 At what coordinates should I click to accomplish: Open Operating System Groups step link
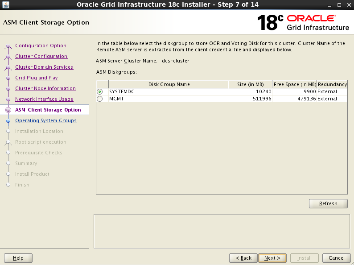pos(46,120)
